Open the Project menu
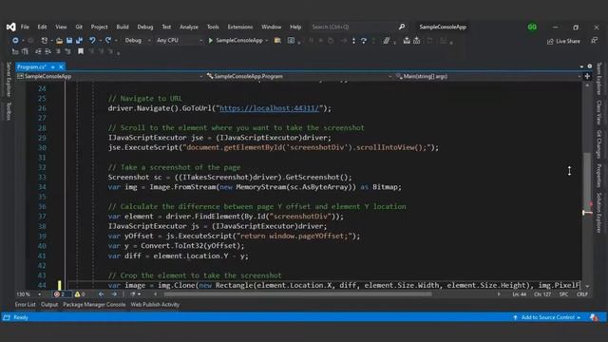 point(99,27)
